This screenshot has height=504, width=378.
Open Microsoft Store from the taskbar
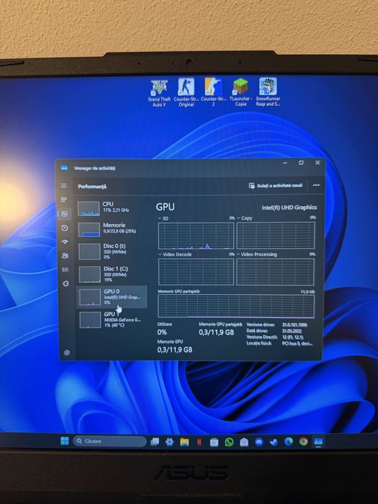coord(214,442)
